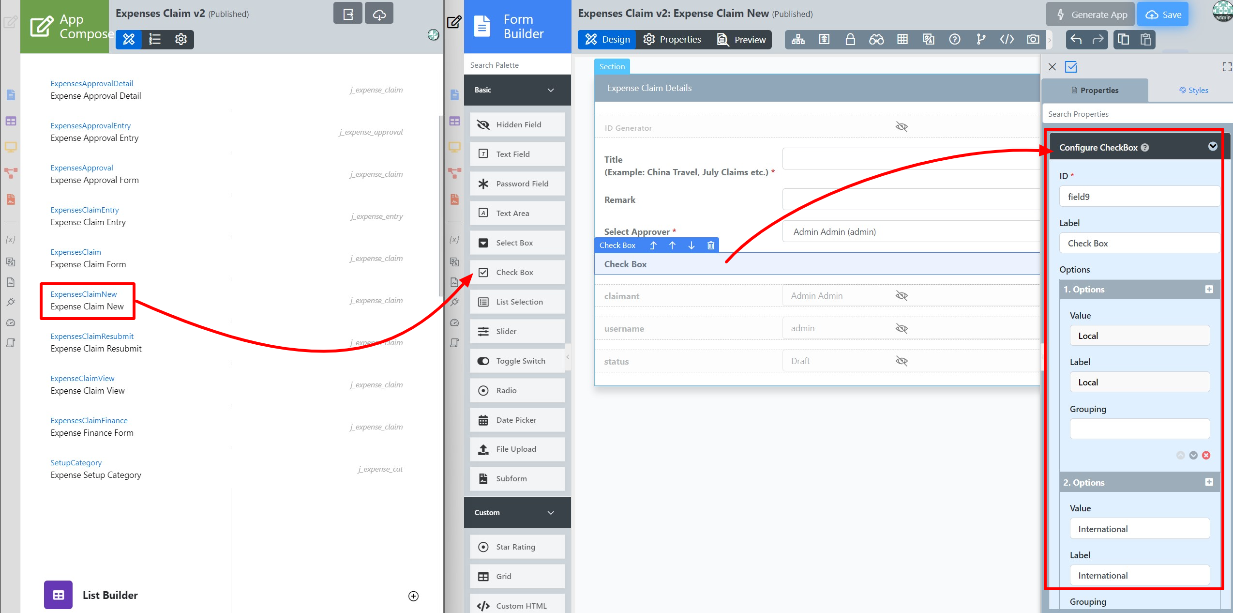The image size is (1233, 613).
Task: Click the binoculars icon in toolbar
Action: coord(876,39)
